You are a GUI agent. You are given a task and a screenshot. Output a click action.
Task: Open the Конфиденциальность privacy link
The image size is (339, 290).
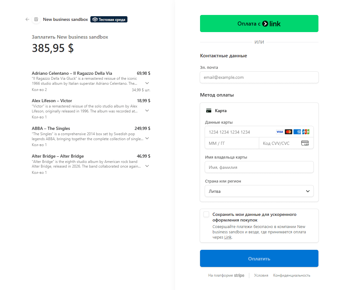click(x=292, y=275)
